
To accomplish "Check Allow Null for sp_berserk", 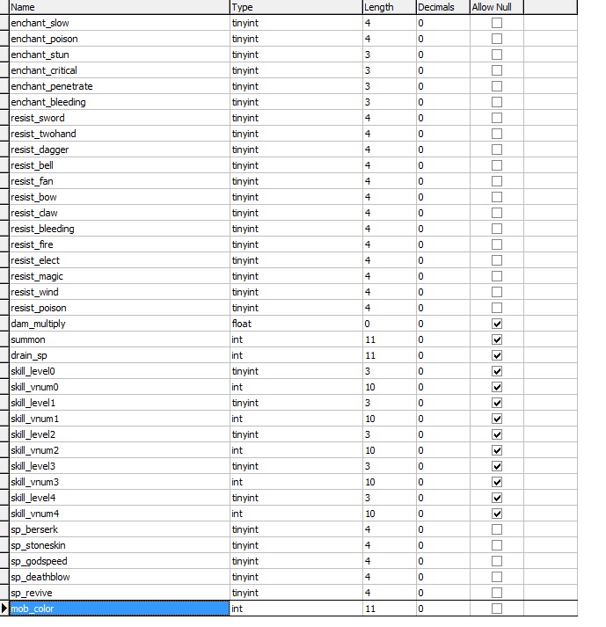I will [x=496, y=529].
